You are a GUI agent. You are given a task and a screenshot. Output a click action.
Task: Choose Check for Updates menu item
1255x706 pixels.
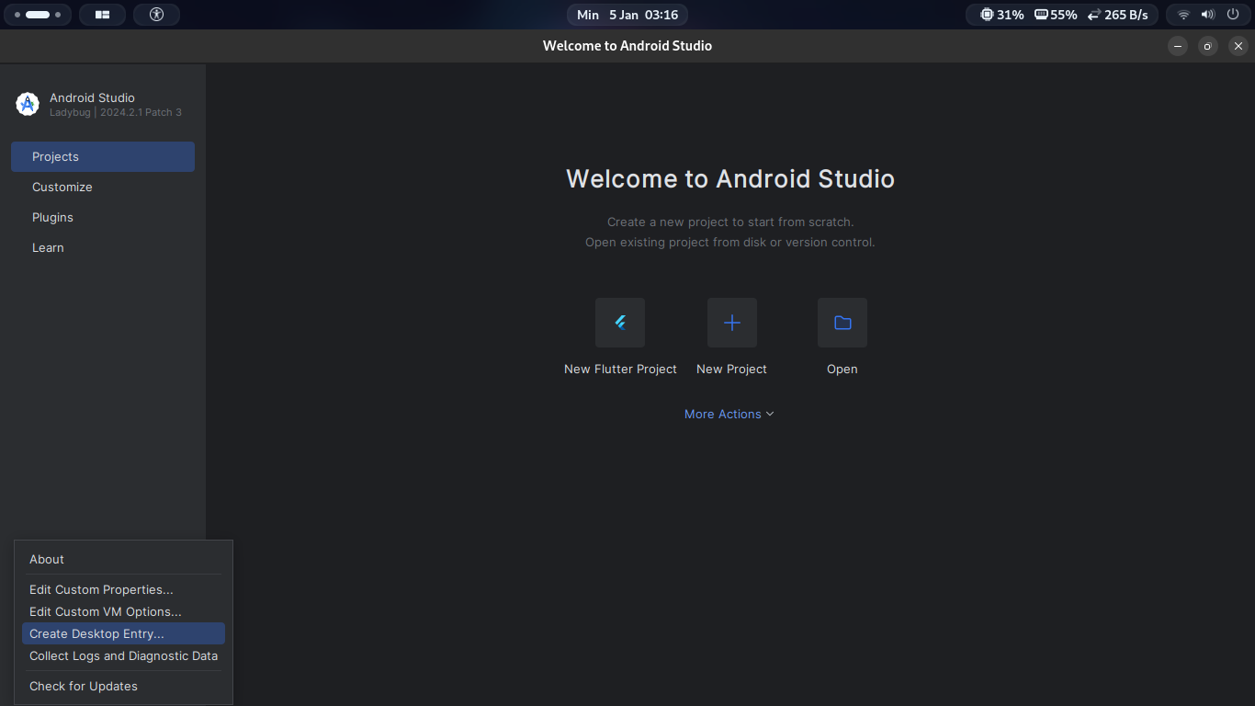click(123, 686)
